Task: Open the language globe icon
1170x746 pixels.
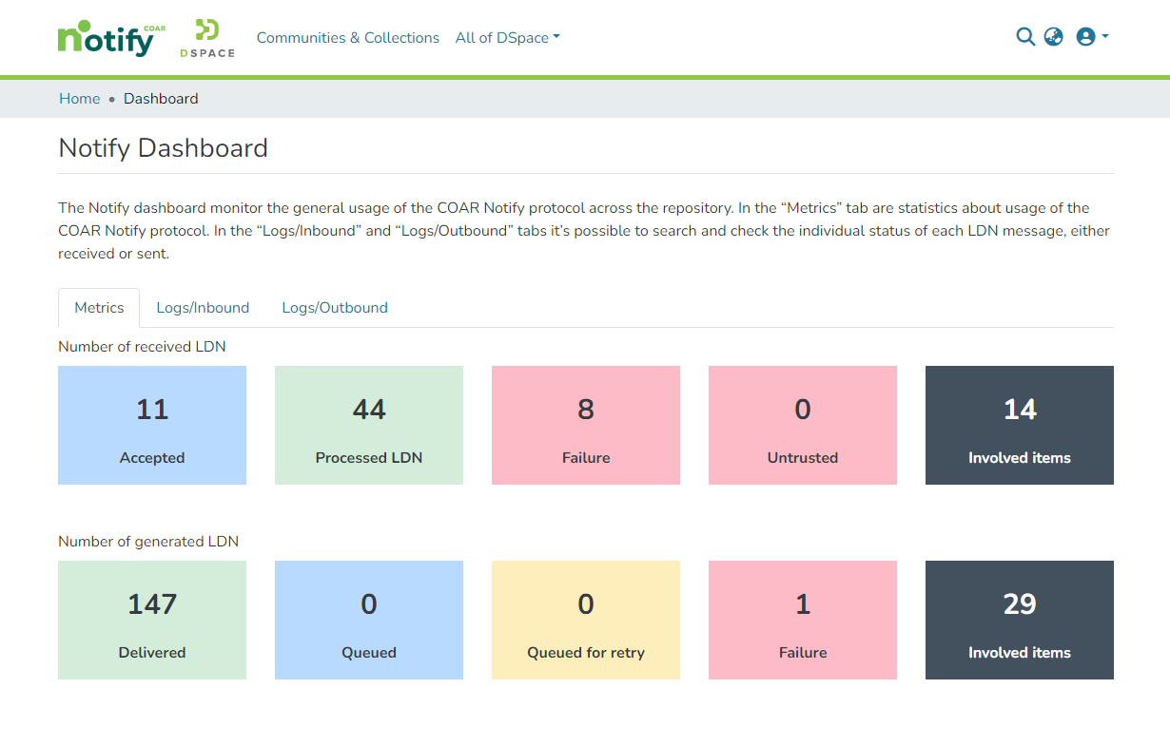Action: pos(1053,37)
